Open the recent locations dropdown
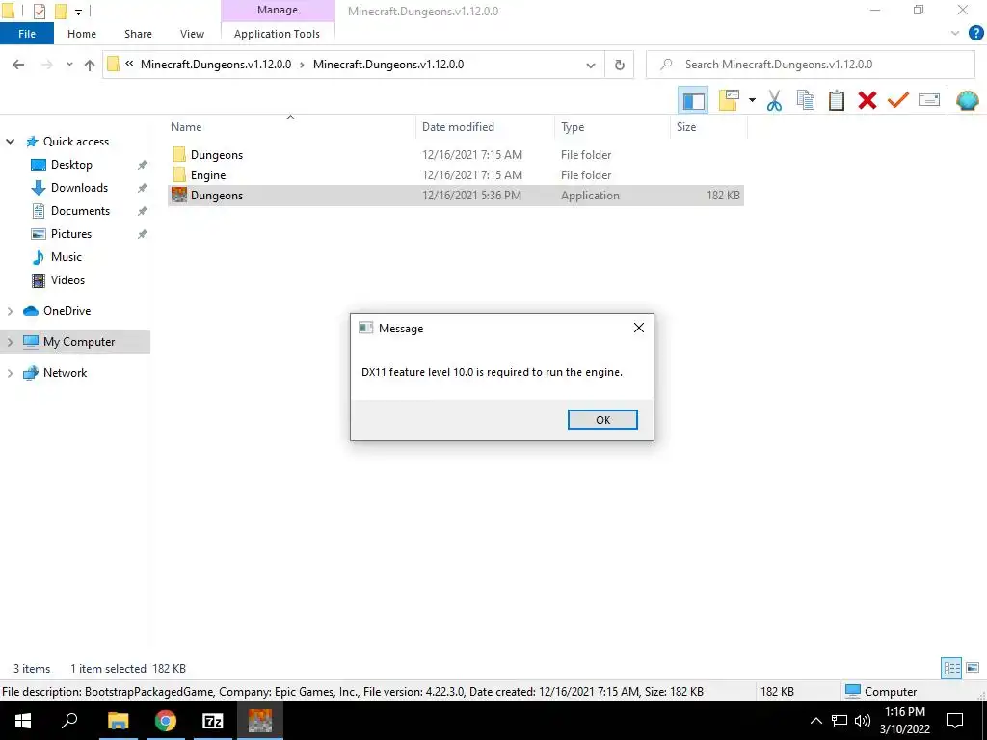 69,65
